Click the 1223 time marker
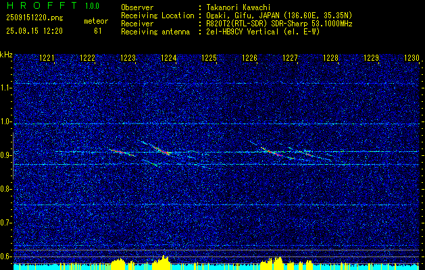The image size is (425, 270). (x=128, y=57)
